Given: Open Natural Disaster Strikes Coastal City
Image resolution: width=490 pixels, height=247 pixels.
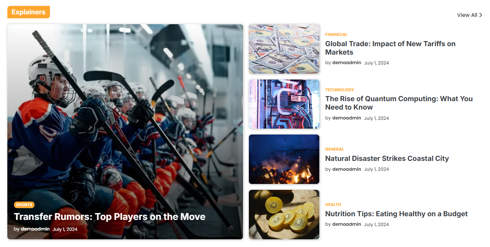Looking at the screenshot, I should (387, 158).
